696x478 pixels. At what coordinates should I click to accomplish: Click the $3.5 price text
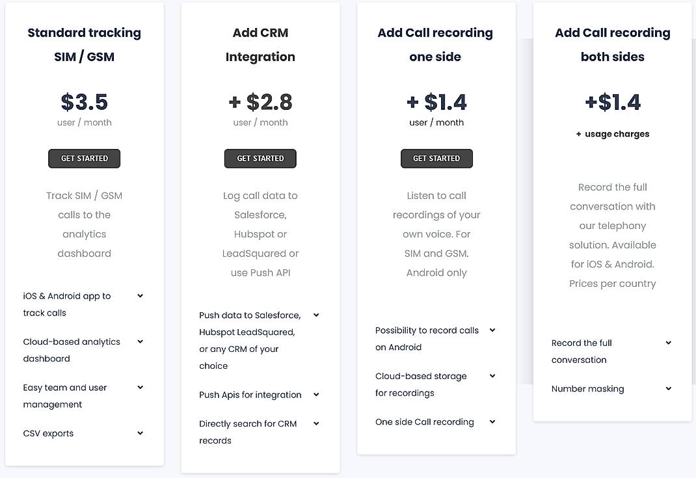[x=84, y=101]
